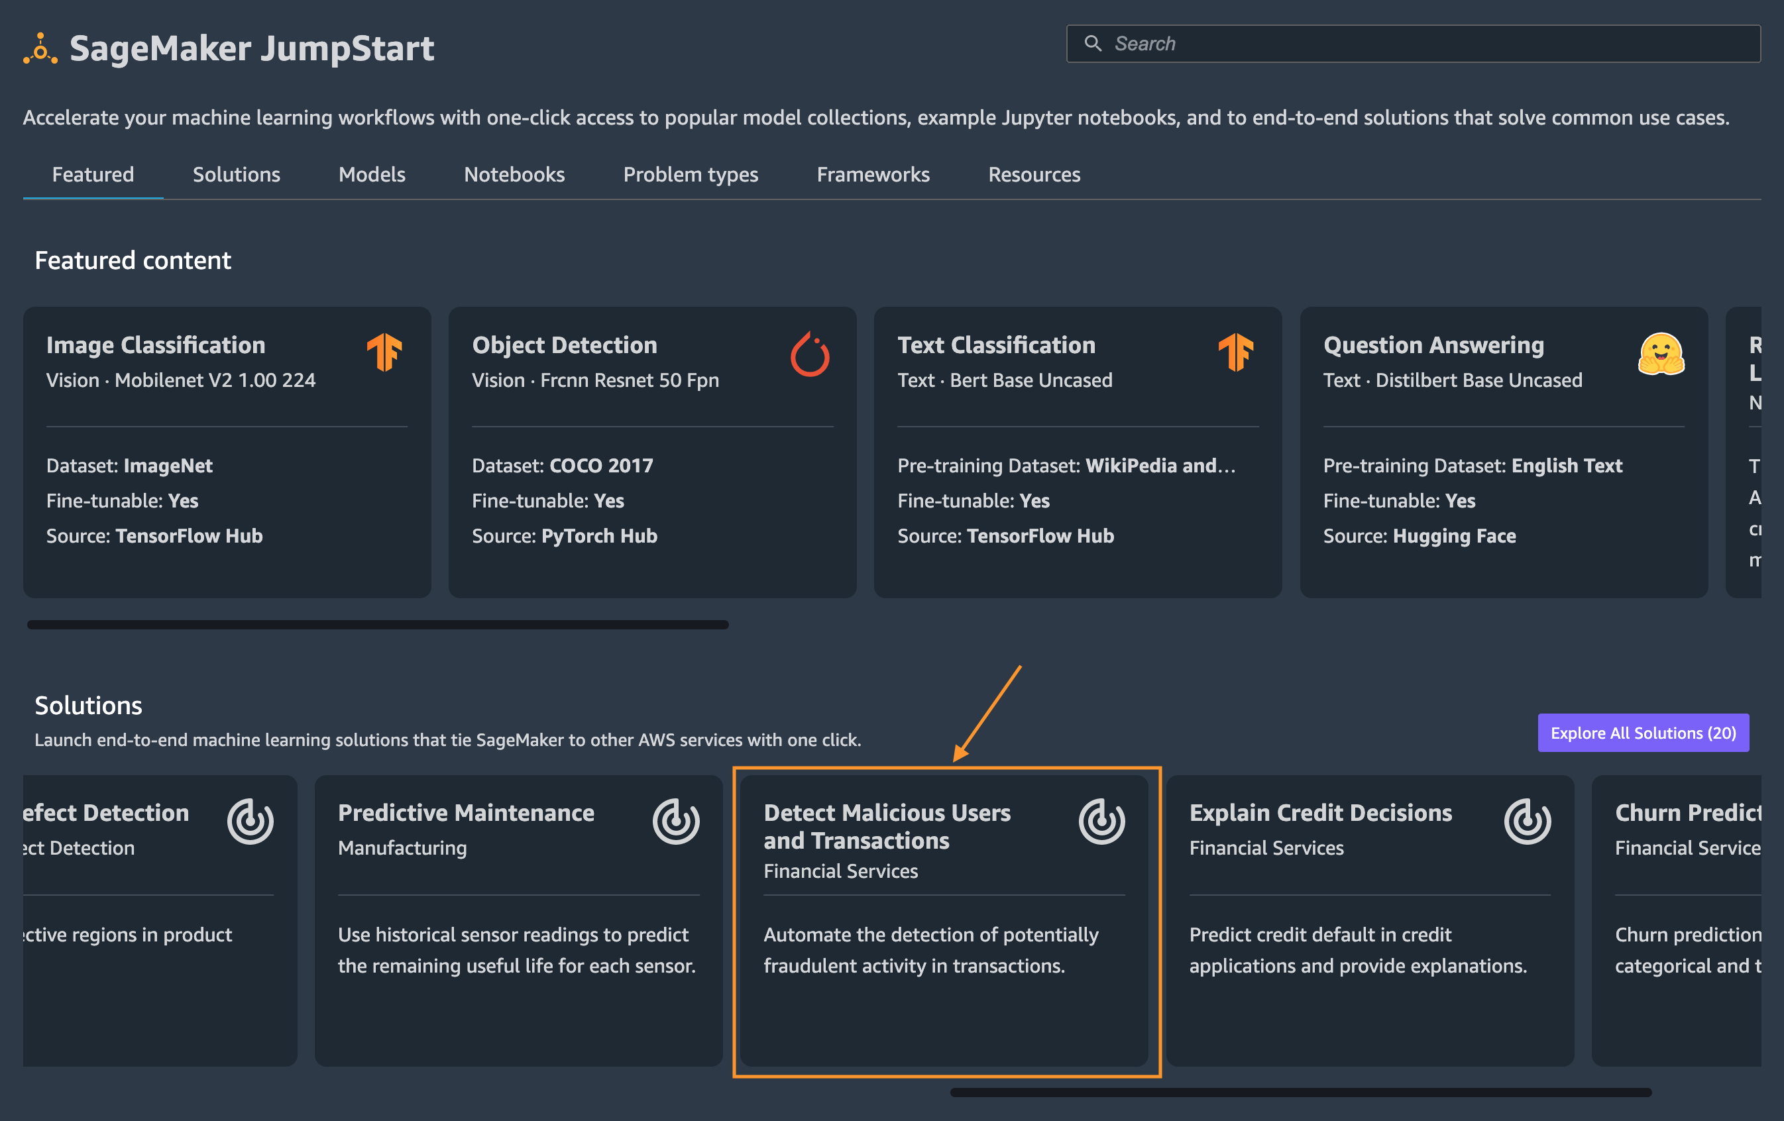1784x1121 pixels.
Task: Click the SageMaker JumpStart logo icon
Action: (x=40, y=49)
